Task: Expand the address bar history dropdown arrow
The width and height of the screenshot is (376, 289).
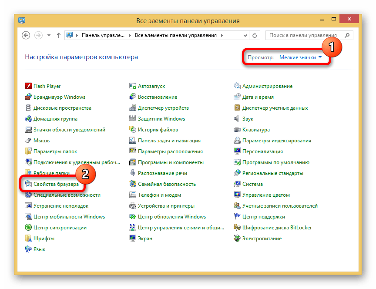Action: (x=245, y=36)
